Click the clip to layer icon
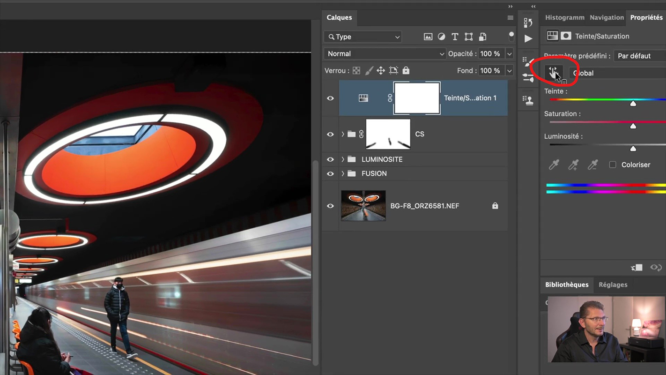Viewport: 666px width, 375px height. tap(636, 268)
